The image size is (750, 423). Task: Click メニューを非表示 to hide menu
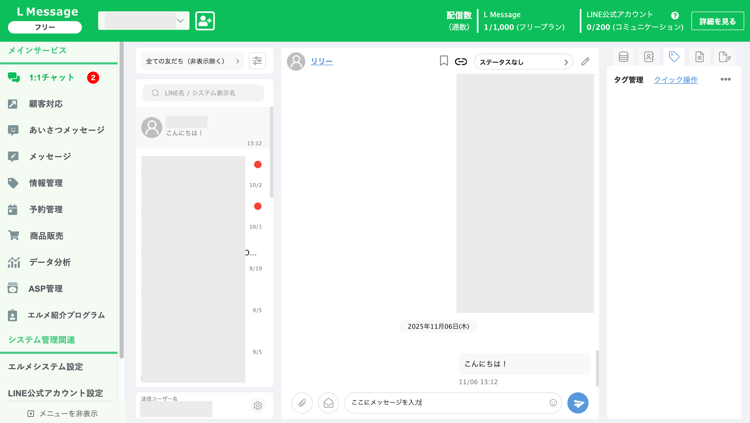click(62, 414)
